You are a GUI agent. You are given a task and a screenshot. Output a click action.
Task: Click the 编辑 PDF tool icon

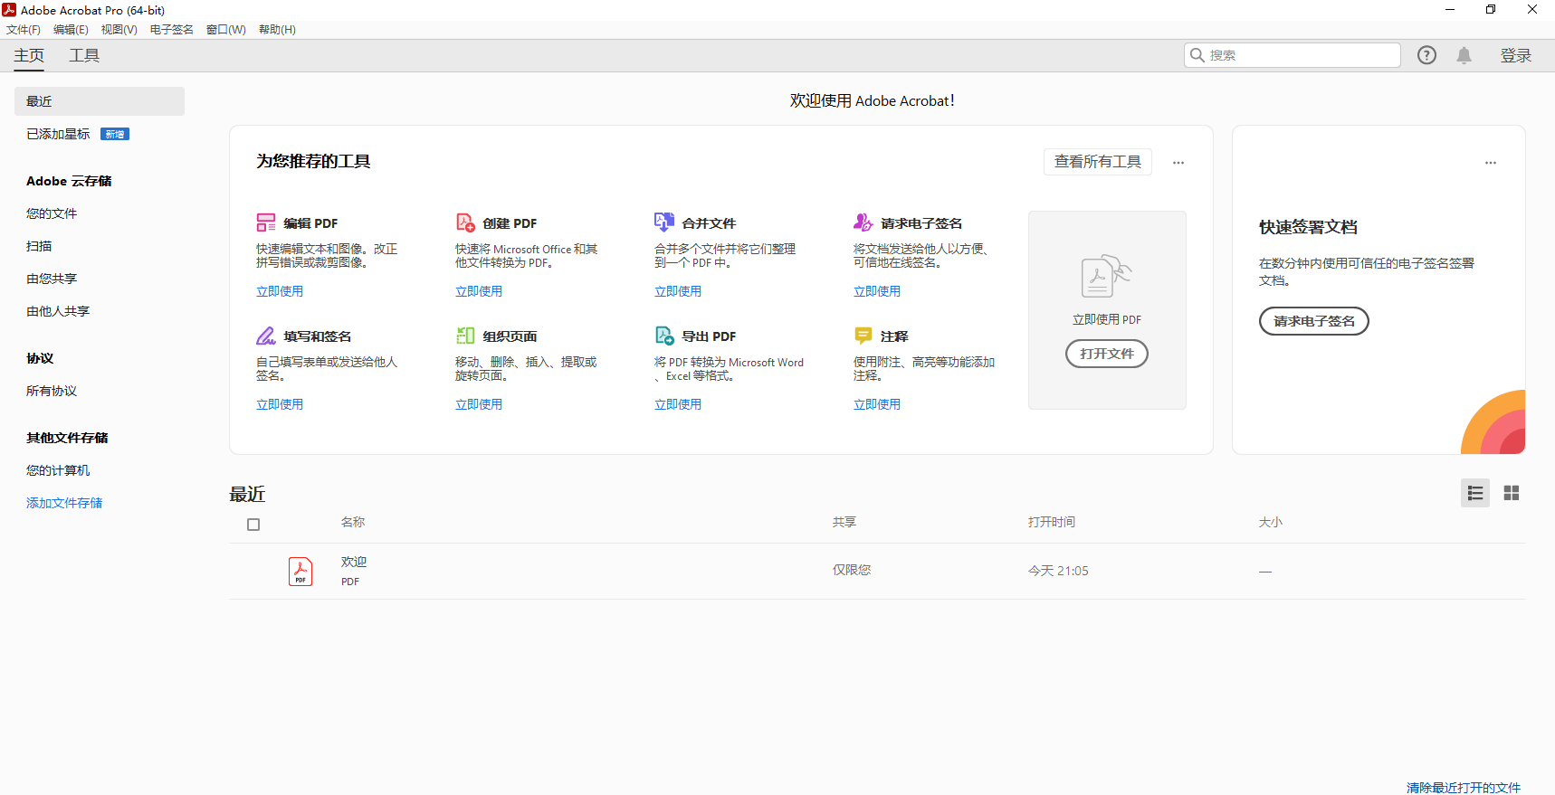click(266, 222)
